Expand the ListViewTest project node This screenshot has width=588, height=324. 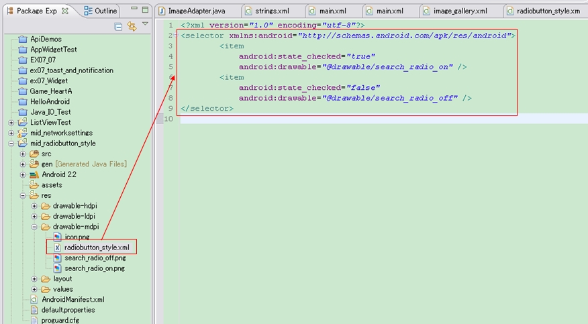pyautogui.click(x=11, y=123)
